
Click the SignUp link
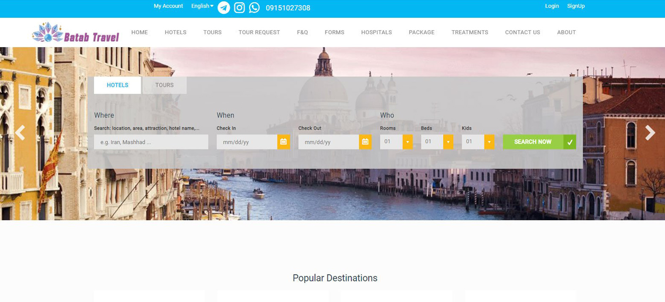click(x=576, y=6)
